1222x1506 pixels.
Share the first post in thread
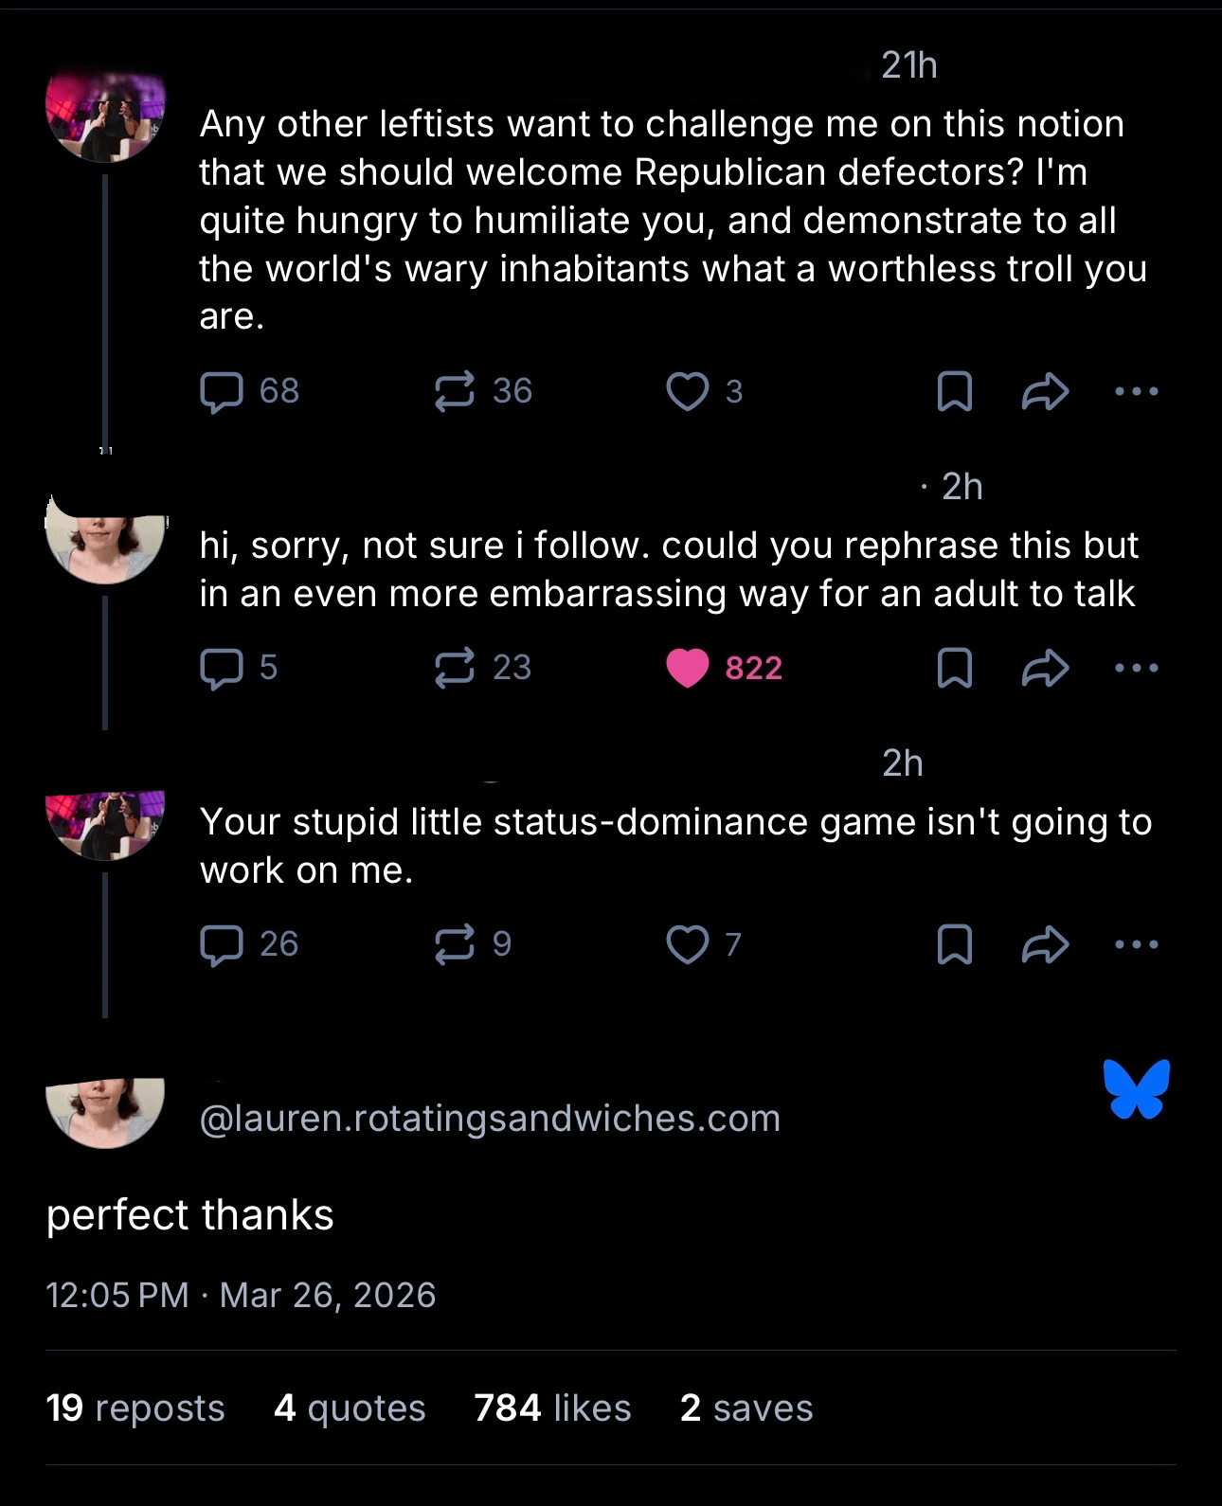click(1045, 391)
